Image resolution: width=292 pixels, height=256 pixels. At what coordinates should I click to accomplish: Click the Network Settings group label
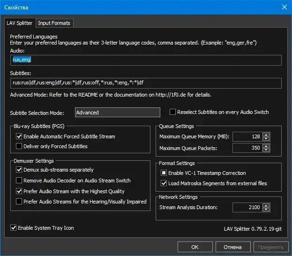[178, 197]
